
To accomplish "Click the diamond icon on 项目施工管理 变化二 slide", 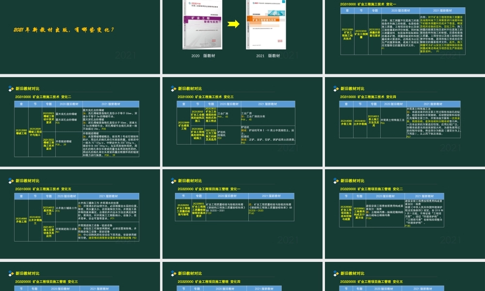I will [x=335, y=180].
